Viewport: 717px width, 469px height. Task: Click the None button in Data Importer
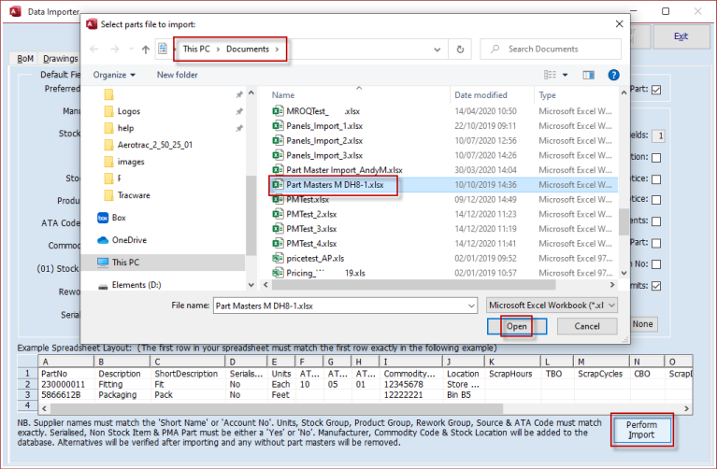pyautogui.click(x=643, y=324)
